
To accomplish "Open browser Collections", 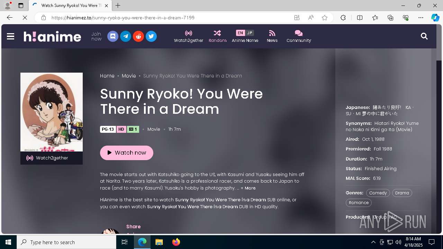I will [x=390, y=18].
